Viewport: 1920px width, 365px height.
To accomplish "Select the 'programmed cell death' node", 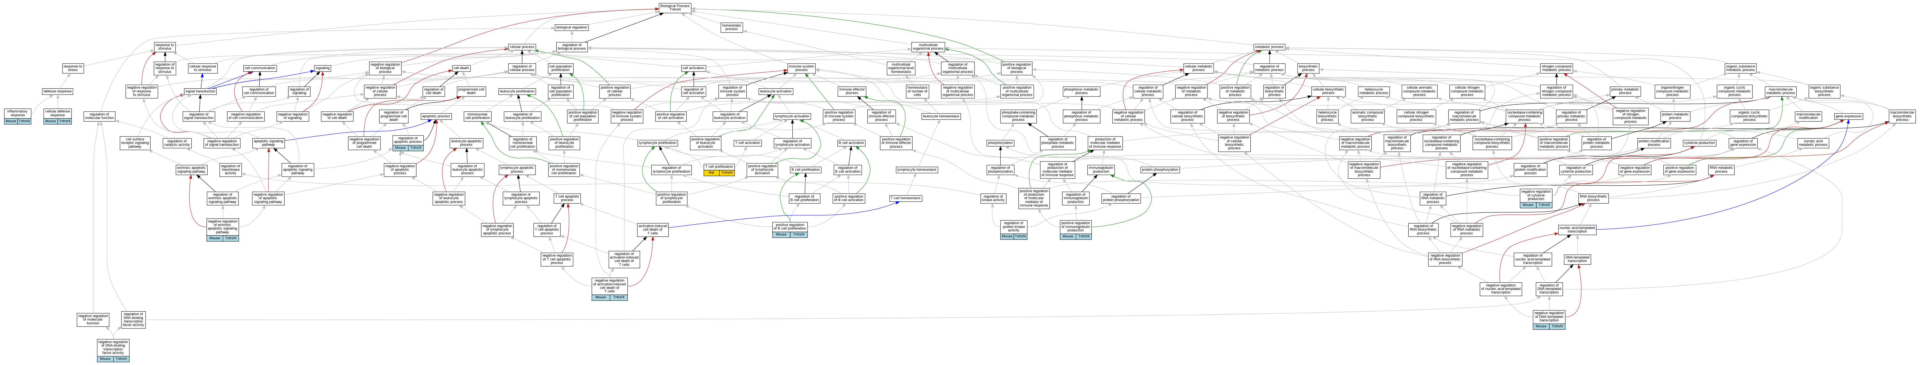I will tap(471, 92).
